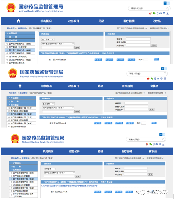The height and width of the screenshot is (200, 174).
Task: Click mobile phone icon on the 20201037 page
Action: (155, 79)
